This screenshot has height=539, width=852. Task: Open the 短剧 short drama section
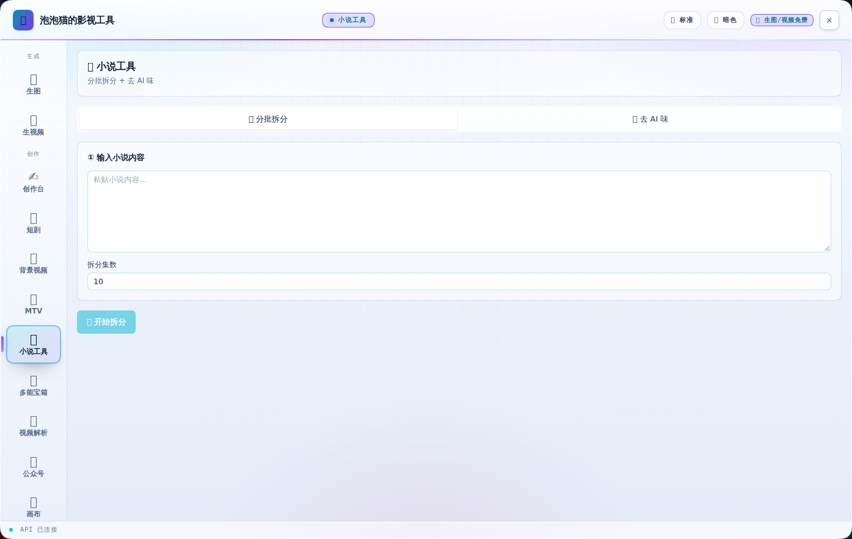(34, 223)
